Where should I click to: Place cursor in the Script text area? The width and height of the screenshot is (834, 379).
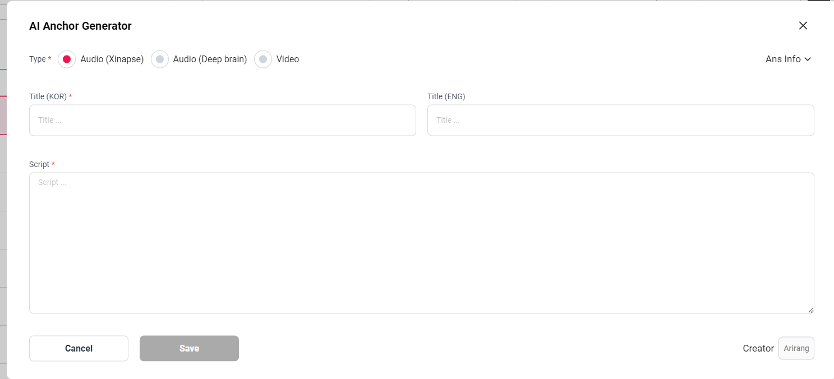tap(421, 243)
